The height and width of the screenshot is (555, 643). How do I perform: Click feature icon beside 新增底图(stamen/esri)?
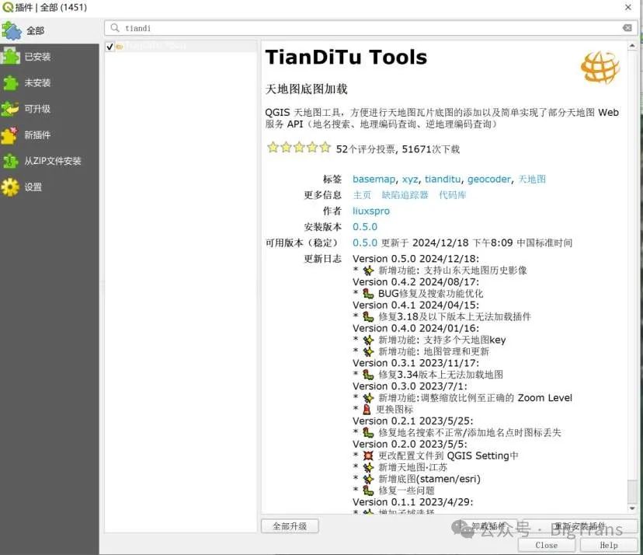pyautogui.click(x=368, y=479)
